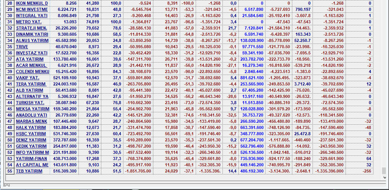Viewport: 389px width, 190px height.
Task: Select value 163.343 in DINAMIK row
Action: point(304,34)
